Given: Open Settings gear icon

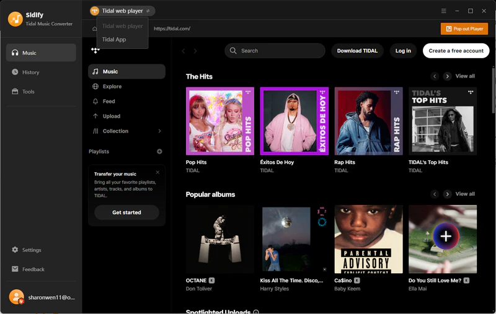Looking at the screenshot, I should point(15,250).
